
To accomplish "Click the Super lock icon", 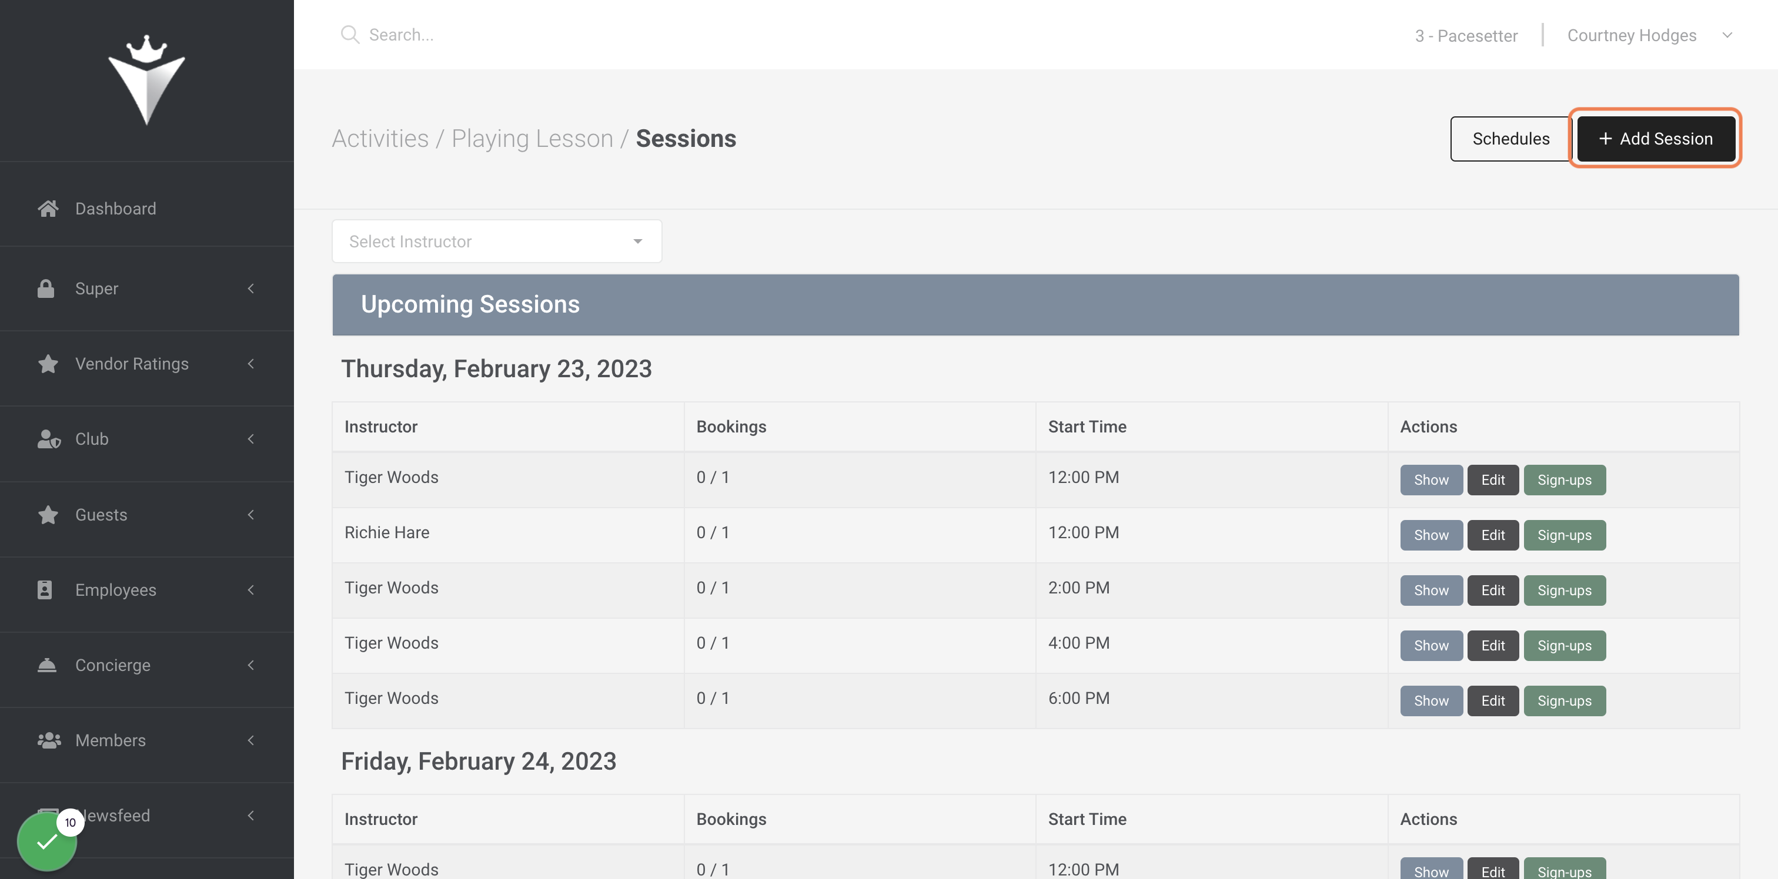I will 45,288.
